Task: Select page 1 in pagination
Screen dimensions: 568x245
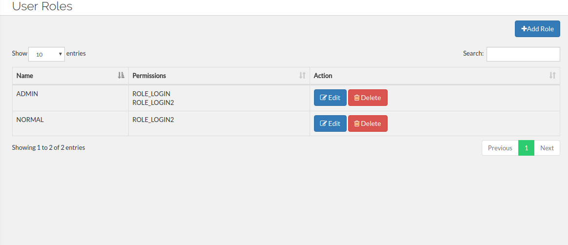Action: point(526,148)
